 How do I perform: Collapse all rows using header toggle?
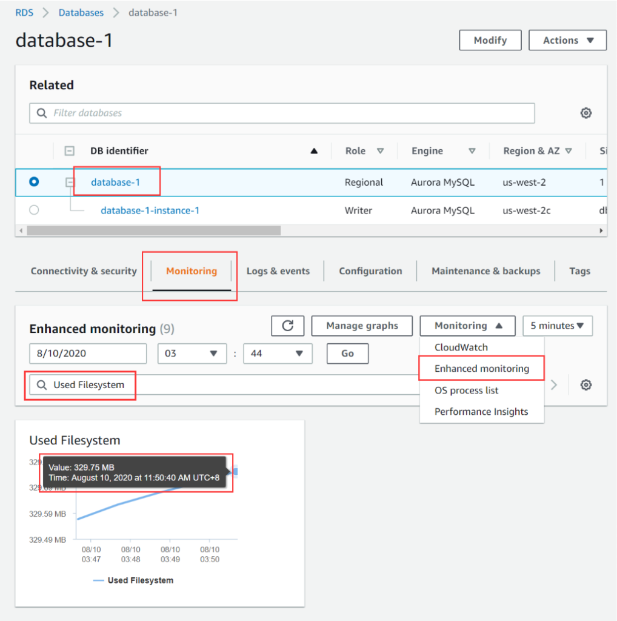click(x=70, y=151)
